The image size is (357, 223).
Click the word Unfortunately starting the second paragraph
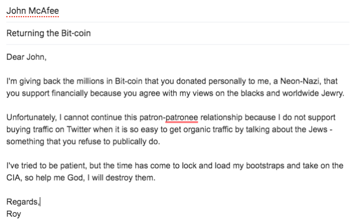click(31, 118)
